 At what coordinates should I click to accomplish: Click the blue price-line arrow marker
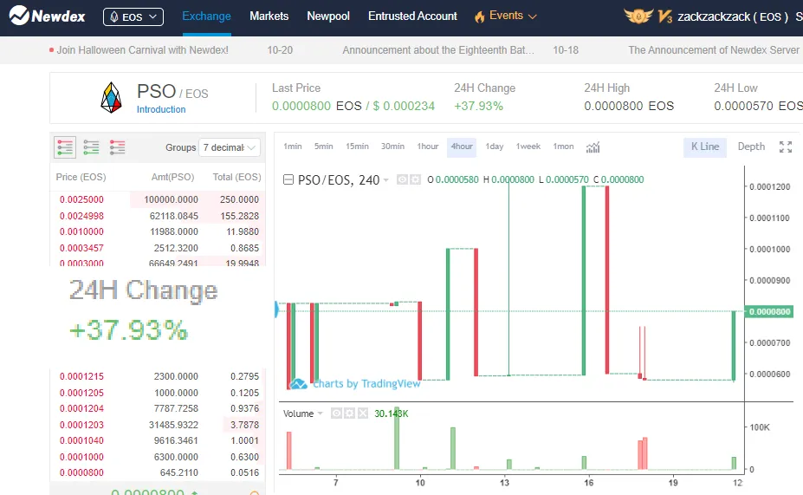click(x=276, y=309)
